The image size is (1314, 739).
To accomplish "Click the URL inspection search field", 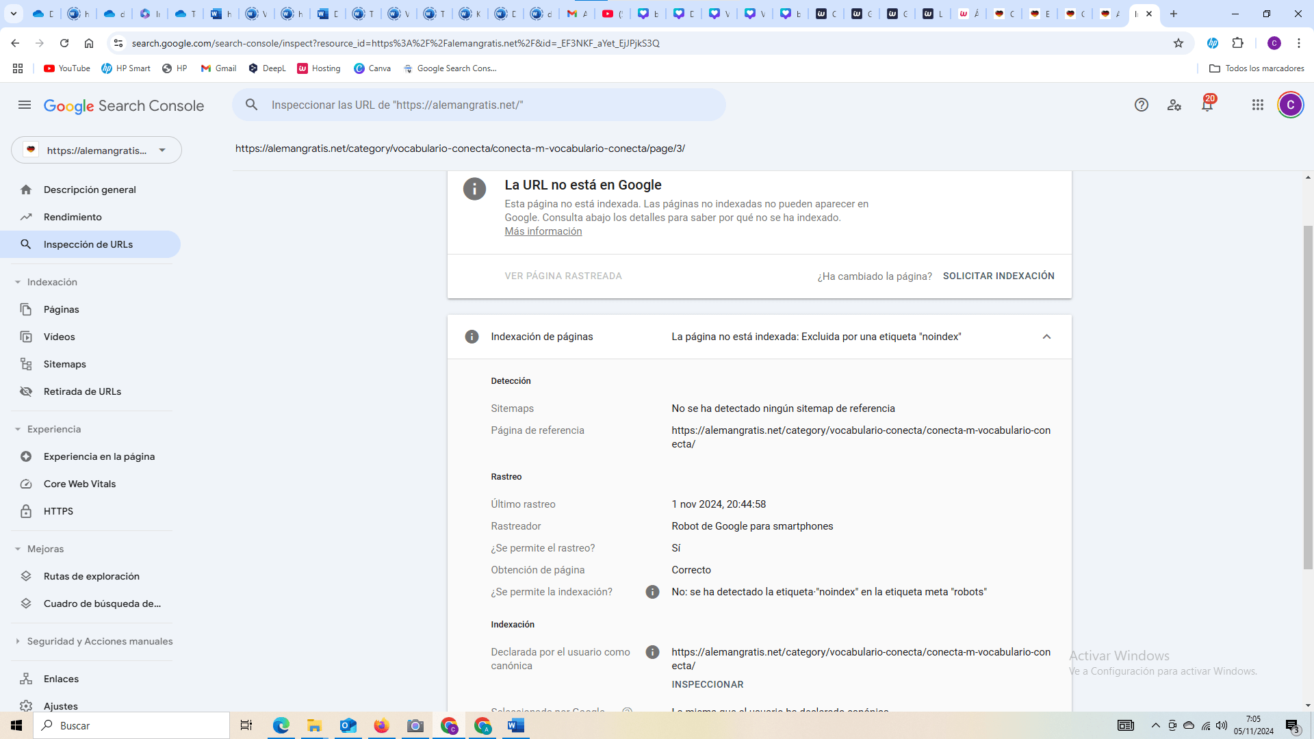I will point(479,105).
